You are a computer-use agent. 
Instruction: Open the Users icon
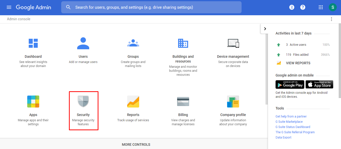point(83,43)
